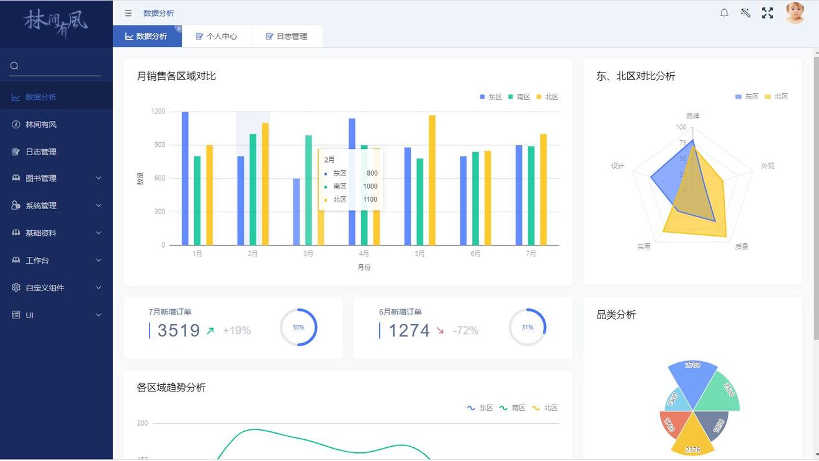
Task: Switch to the 个人中心 tab
Action: 217,37
